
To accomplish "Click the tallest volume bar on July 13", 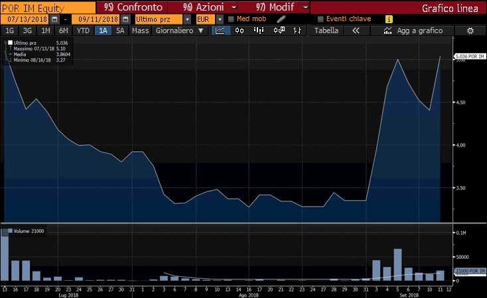I will 5,255.
